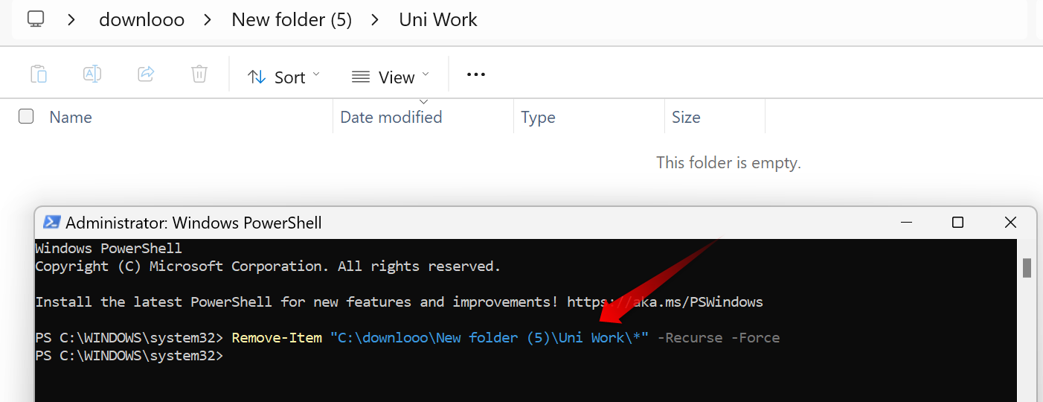Expand the chevron after downlooo breadcrumb
This screenshot has height=402, width=1043.
(x=208, y=19)
